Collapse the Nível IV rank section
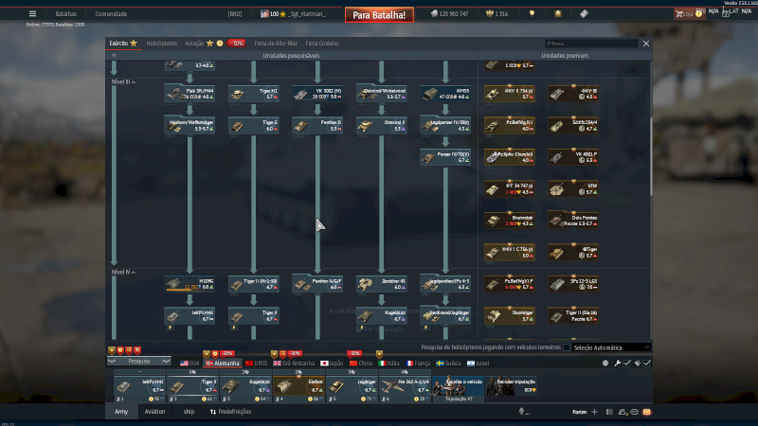The height and width of the screenshot is (426, 758). click(x=123, y=273)
